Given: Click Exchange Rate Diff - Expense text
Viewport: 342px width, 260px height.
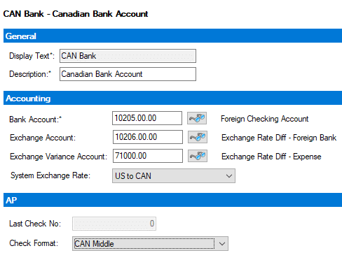Looking at the screenshot, I should pyautogui.click(x=271, y=157).
